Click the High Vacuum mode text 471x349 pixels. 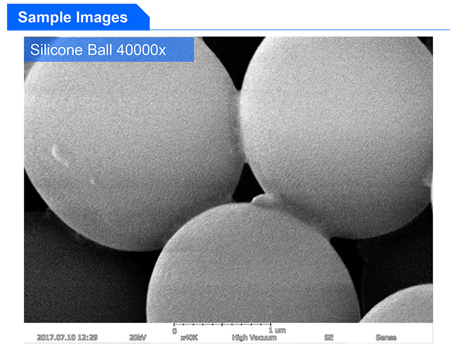(x=254, y=338)
